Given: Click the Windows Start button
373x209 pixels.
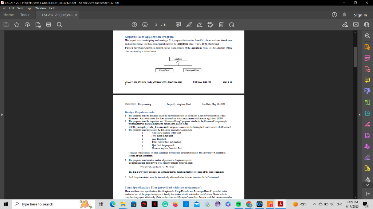Looking at the screenshot, I should [x=6, y=204].
